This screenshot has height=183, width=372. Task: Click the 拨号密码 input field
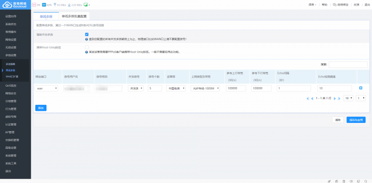[x=109, y=88]
